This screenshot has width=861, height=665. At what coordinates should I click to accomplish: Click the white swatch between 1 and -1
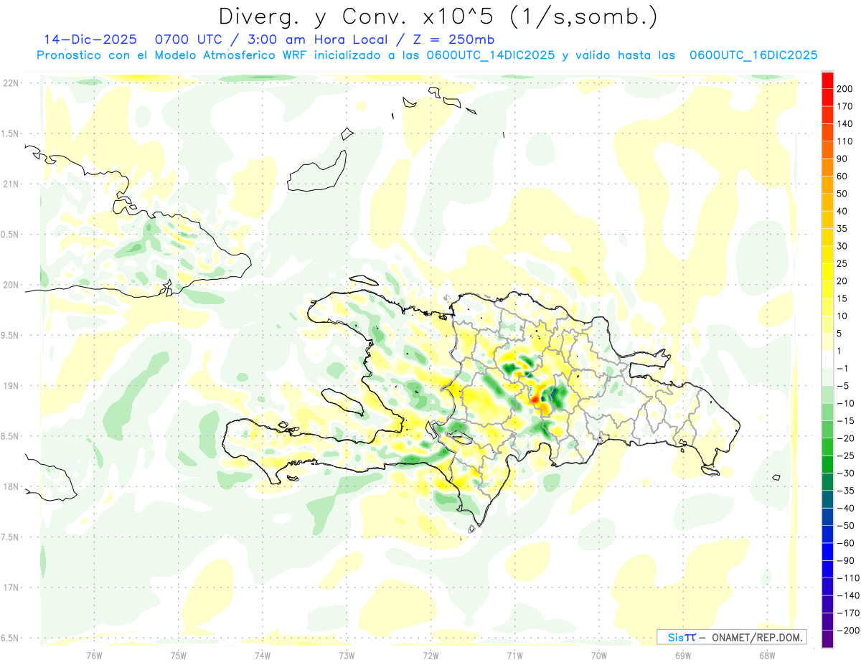pos(827,359)
